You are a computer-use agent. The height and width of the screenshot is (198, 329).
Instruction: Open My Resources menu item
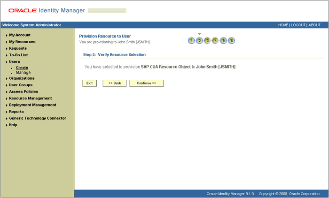[22, 42]
